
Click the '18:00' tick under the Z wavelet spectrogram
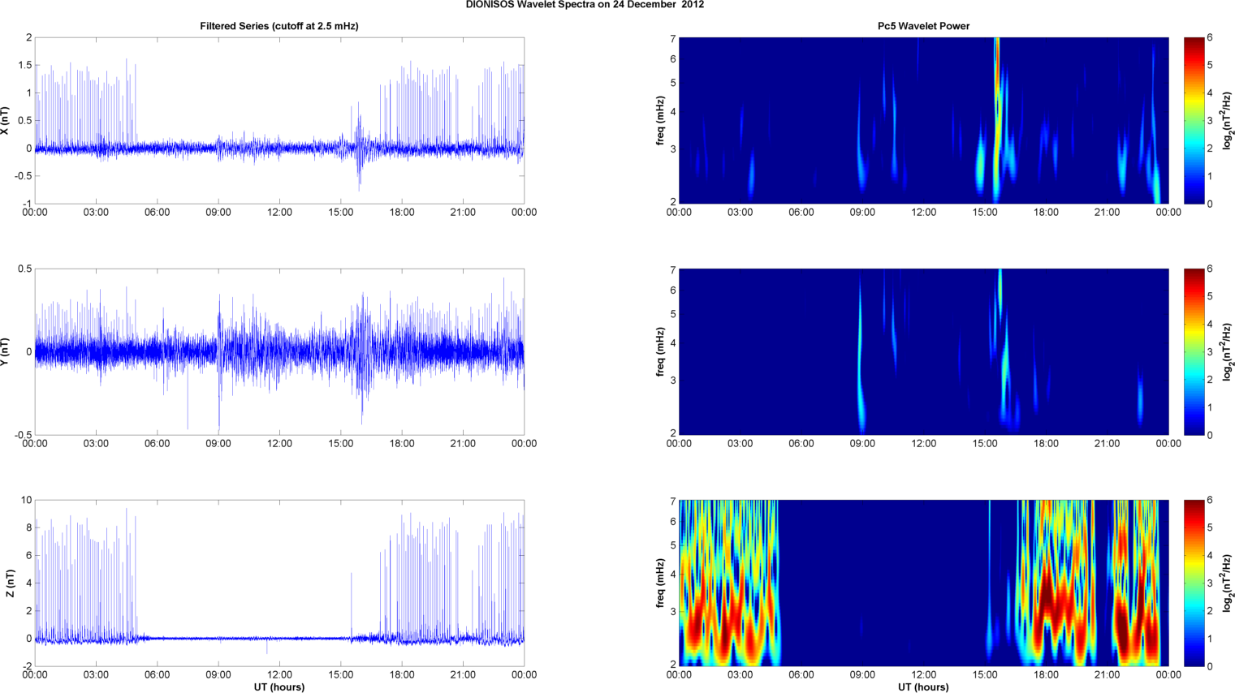1046,675
